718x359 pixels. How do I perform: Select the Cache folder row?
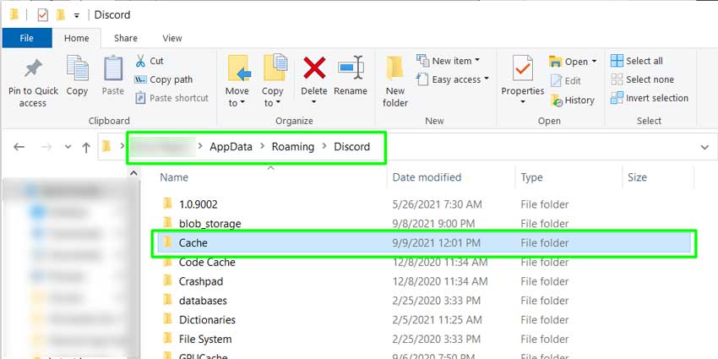tap(424, 243)
